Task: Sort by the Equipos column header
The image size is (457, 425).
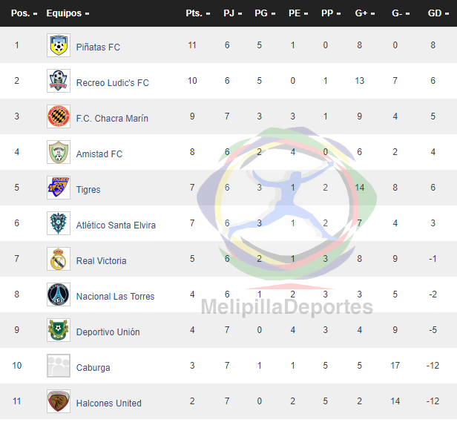Action: click(x=68, y=13)
